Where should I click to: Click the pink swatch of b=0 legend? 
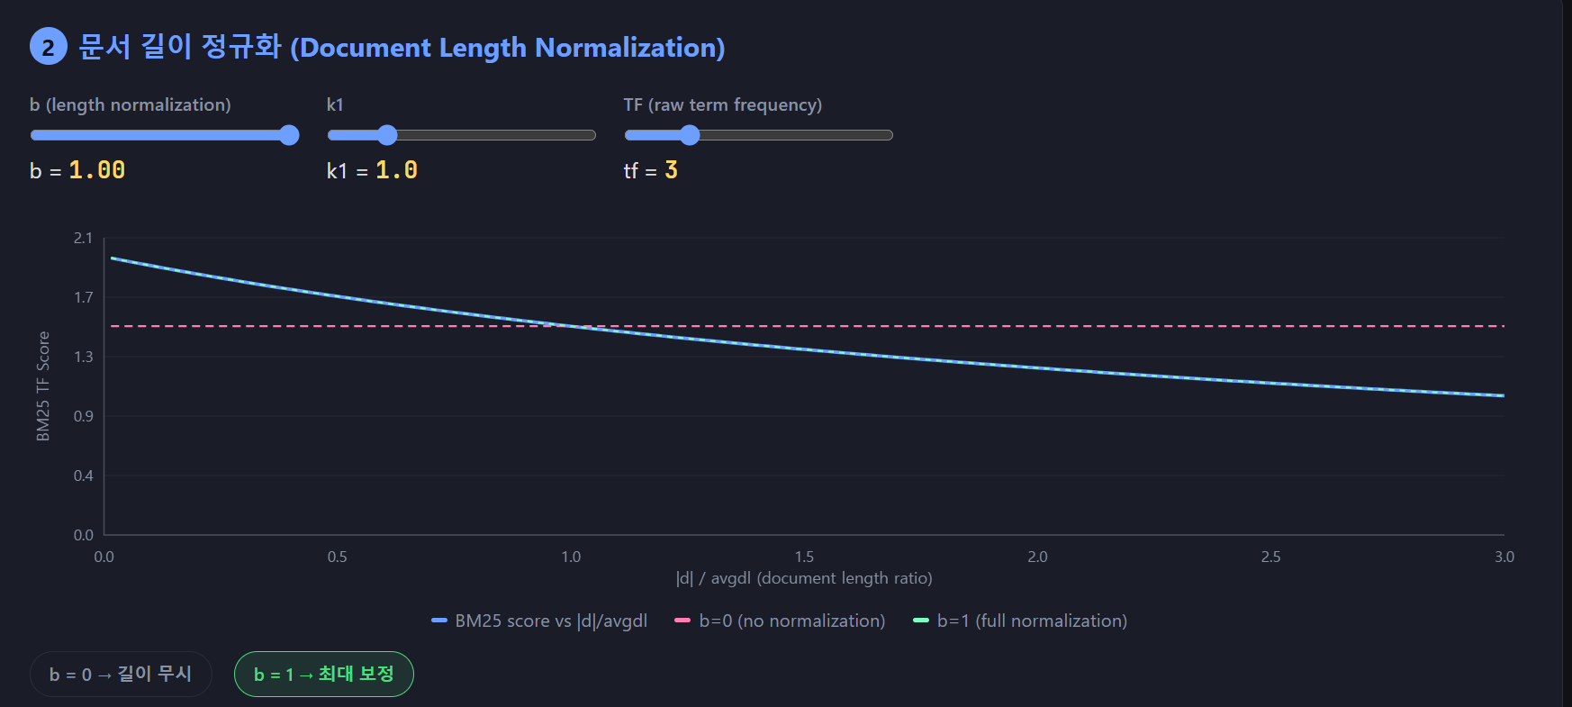[682, 621]
